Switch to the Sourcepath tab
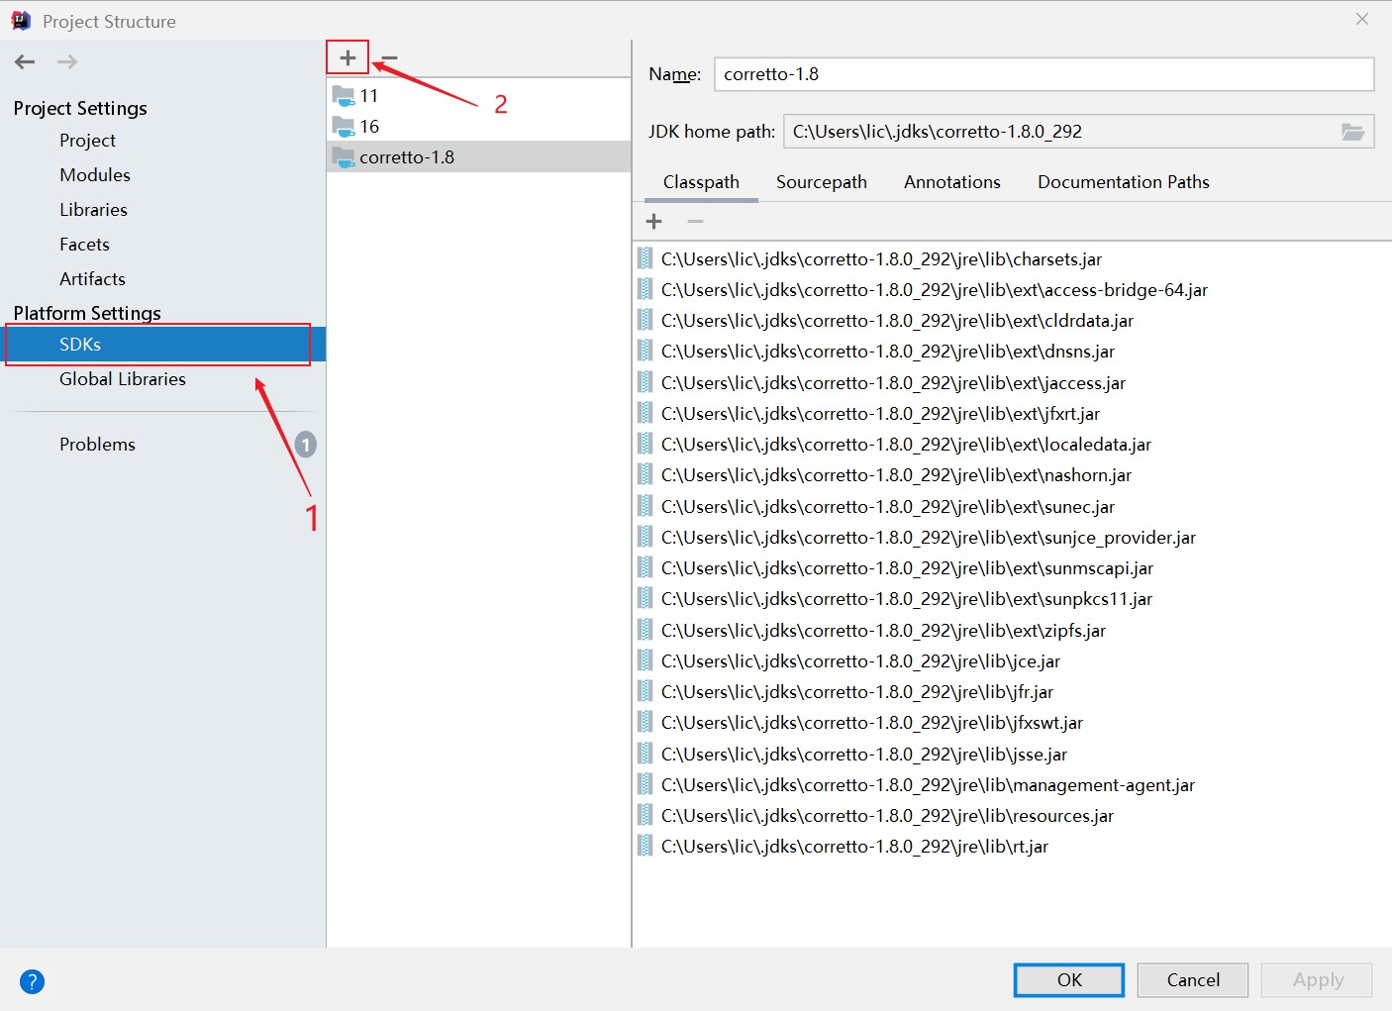 (822, 182)
